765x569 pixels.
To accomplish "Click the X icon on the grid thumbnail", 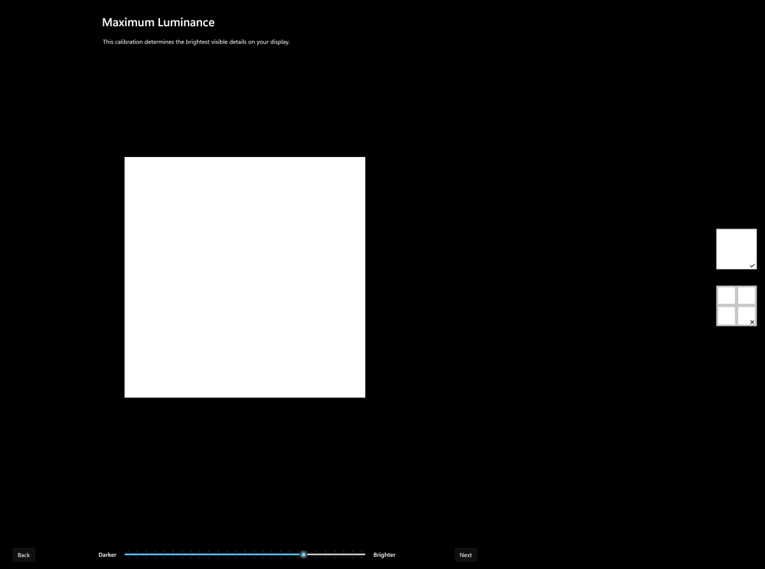I will pos(752,322).
